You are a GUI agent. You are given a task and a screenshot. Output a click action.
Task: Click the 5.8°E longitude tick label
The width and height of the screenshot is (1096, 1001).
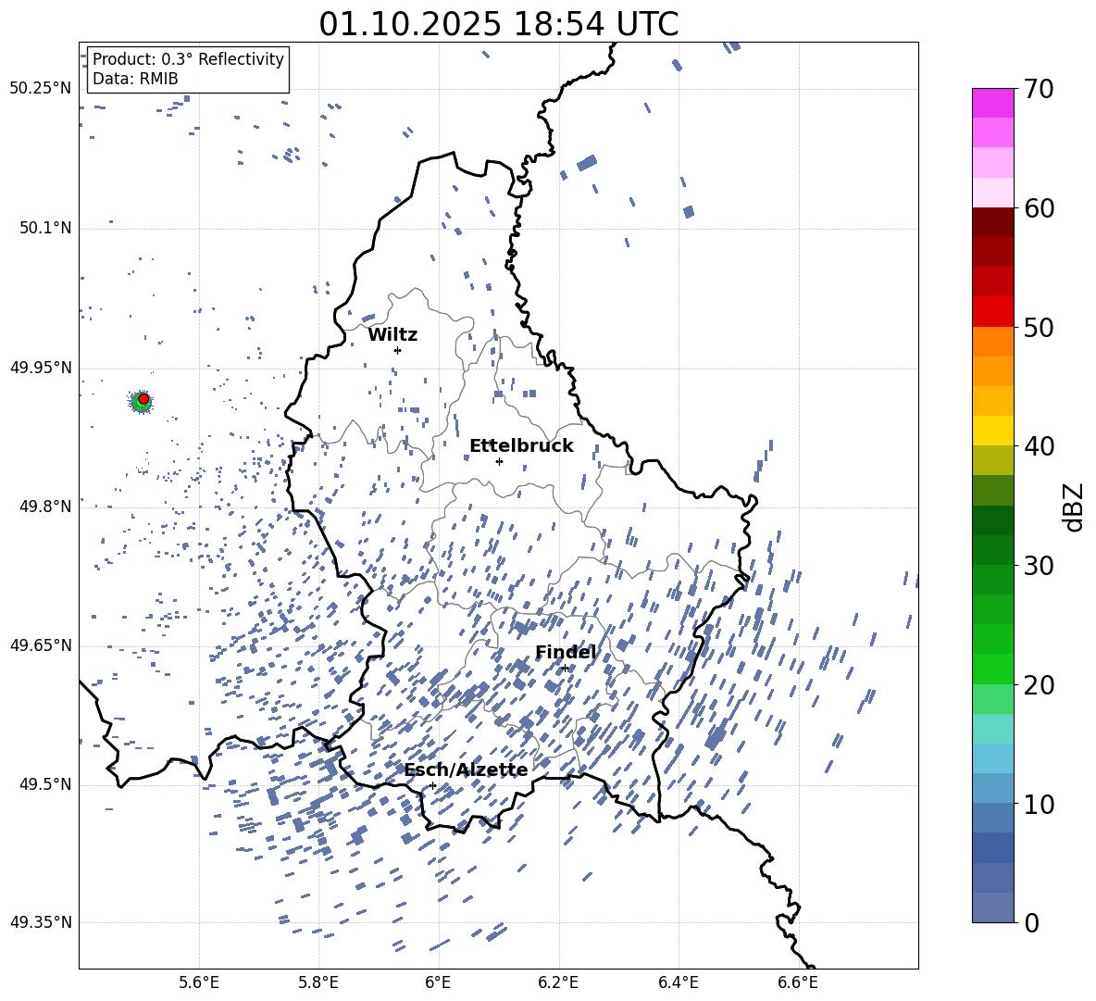point(318,982)
